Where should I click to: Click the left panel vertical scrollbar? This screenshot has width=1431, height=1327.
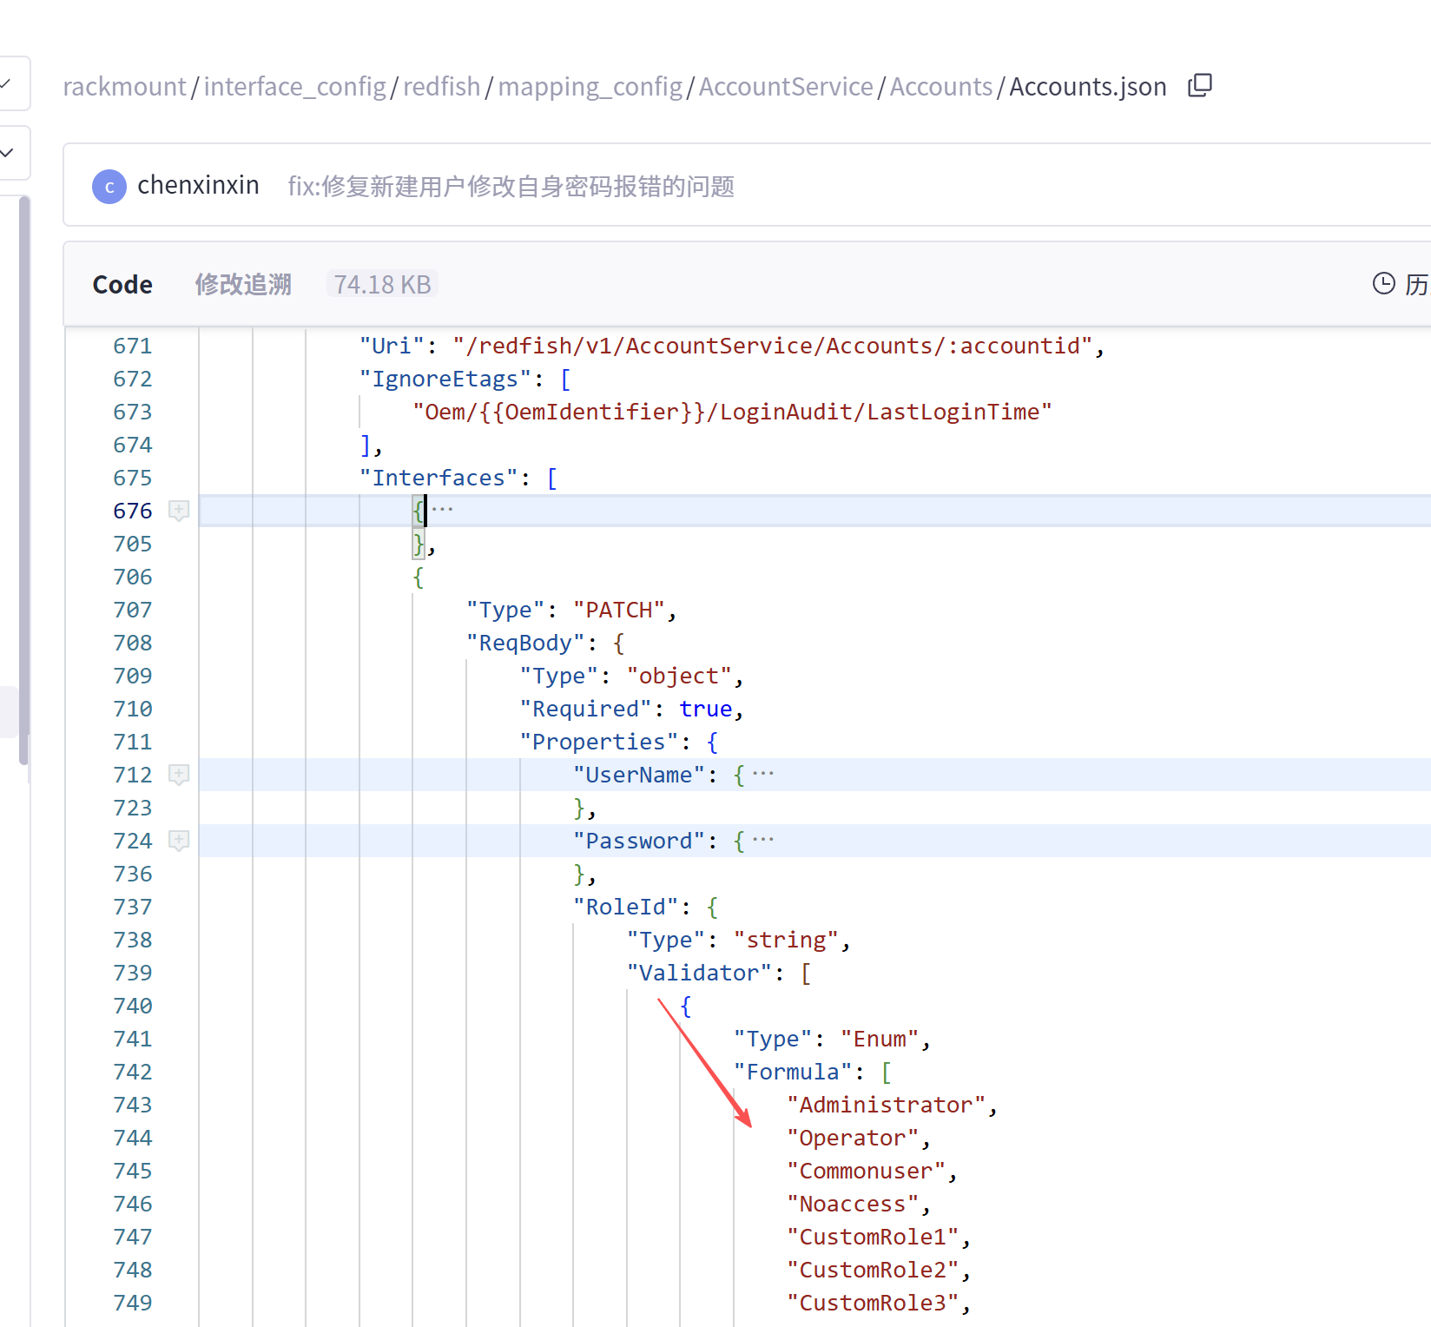point(24,480)
